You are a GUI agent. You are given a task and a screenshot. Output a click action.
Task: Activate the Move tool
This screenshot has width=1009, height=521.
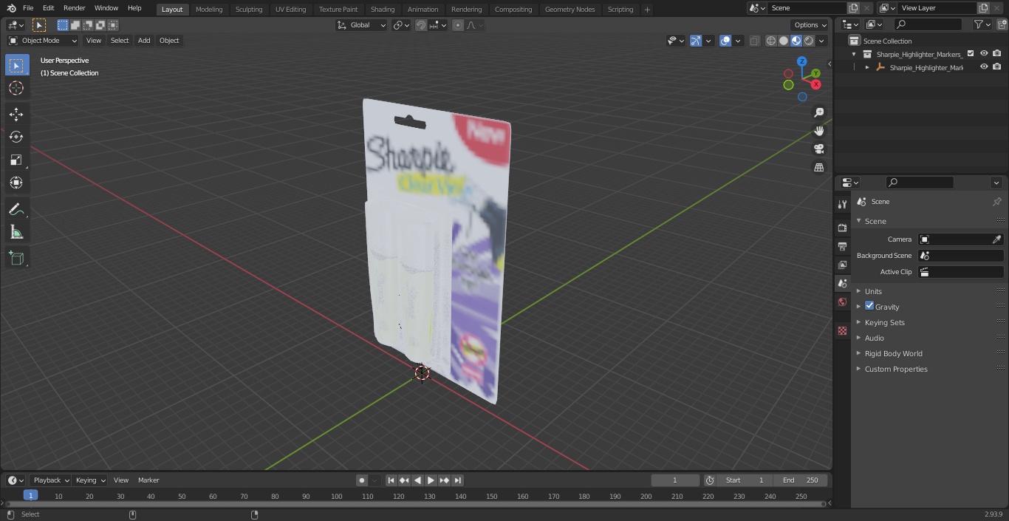tap(16, 114)
